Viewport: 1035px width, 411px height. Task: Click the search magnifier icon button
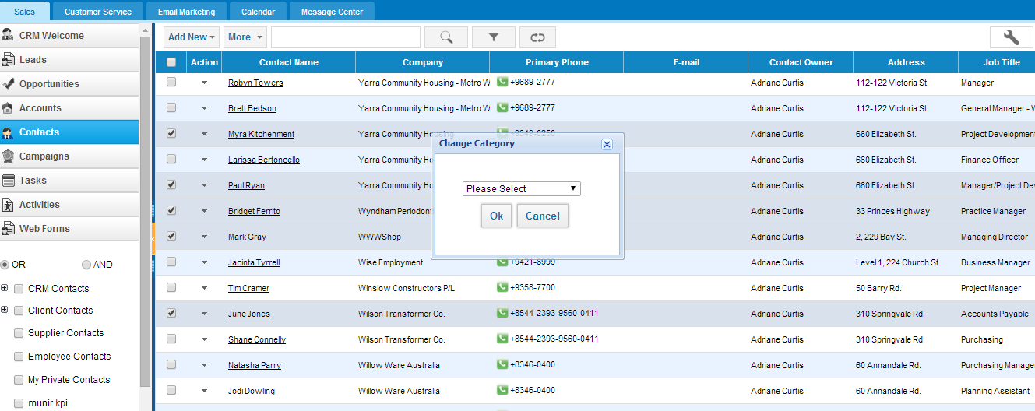446,37
